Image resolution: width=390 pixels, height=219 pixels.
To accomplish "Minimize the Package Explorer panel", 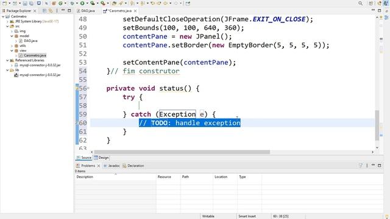I will point(63,10).
